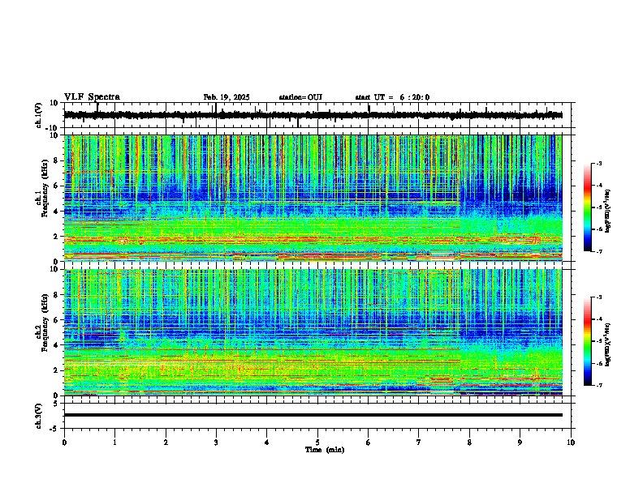
Task: Select the "start UT = 6 :20: 0" text
Action: pyautogui.click(x=392, y=97)
